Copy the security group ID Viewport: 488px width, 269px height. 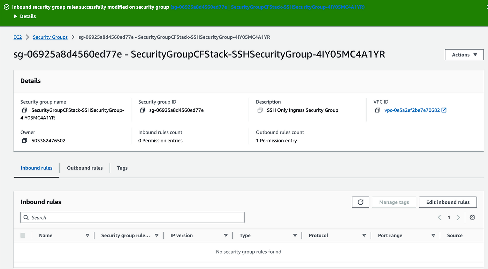142,110
